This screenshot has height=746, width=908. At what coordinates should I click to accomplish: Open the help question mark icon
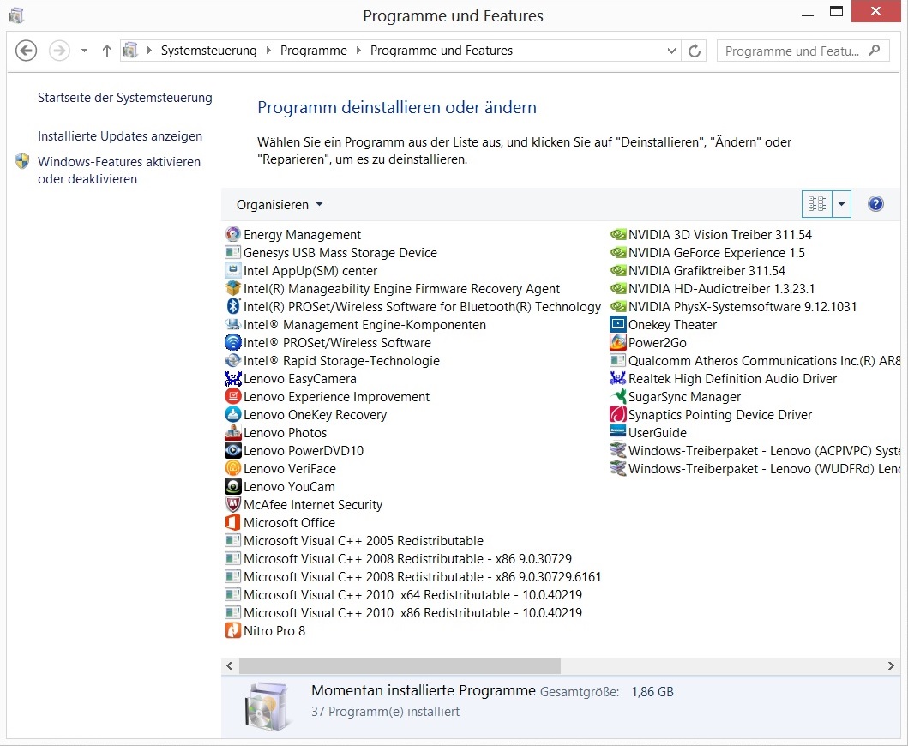(875, 204)
